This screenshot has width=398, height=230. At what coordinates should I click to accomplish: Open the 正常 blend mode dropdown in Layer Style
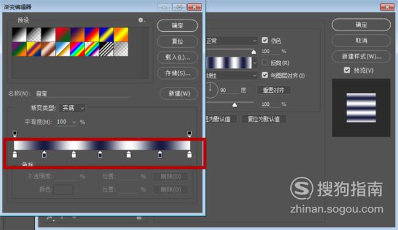tap(231, 40)
